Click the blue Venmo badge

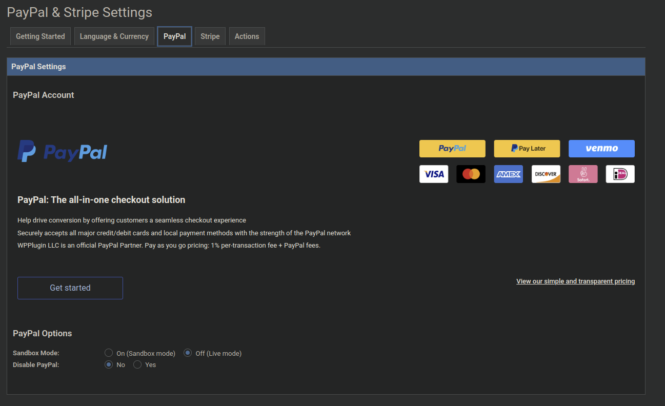(x=602, y=149)
